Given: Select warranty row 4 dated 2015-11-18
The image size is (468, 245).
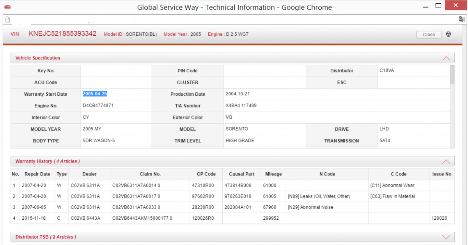Looking at the screenshot, I should 233,218.
